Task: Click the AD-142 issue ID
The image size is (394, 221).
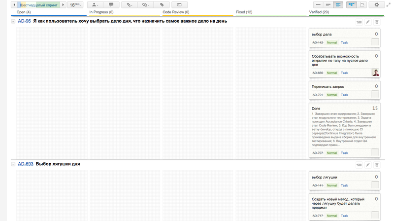Action: (x=318, y=42)
